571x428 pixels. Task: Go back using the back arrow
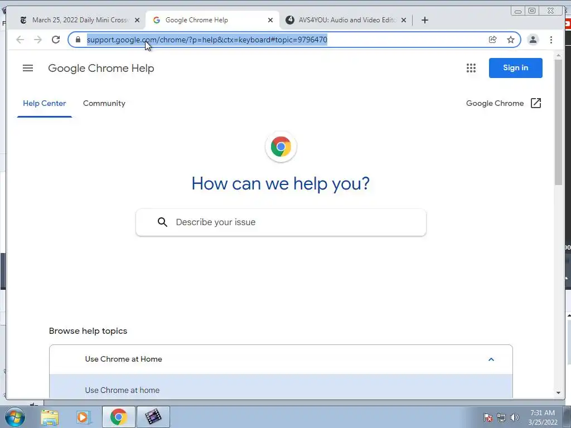(x=20, y=40)
